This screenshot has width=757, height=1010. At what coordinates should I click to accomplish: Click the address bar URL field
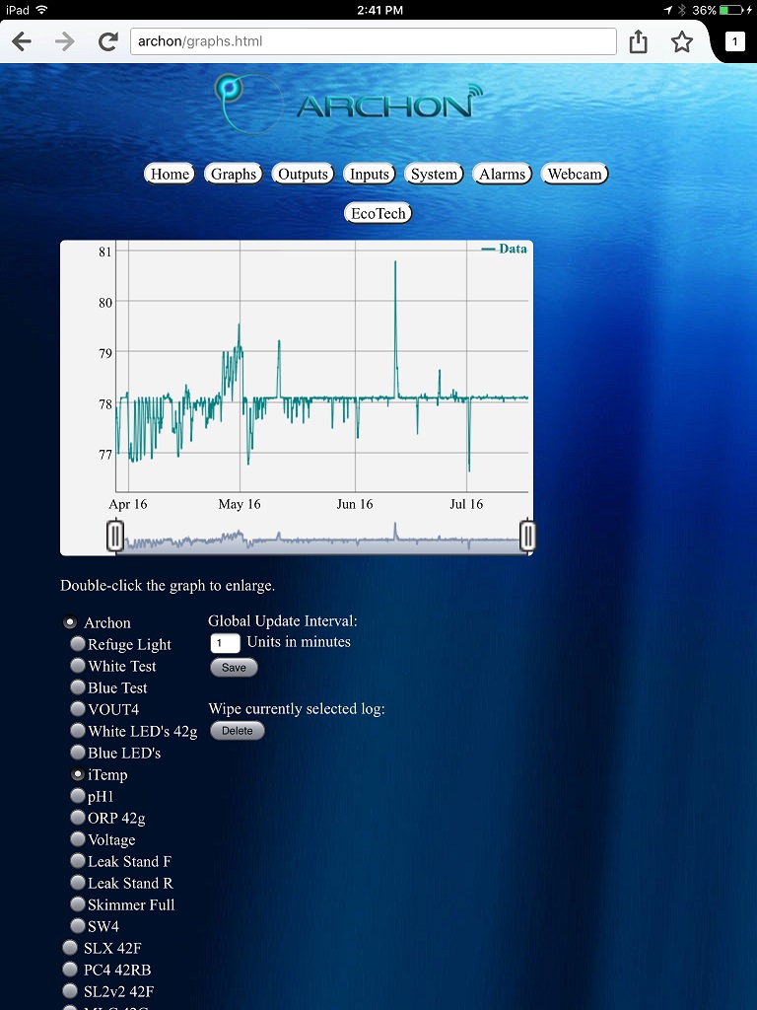coord(373,41)
